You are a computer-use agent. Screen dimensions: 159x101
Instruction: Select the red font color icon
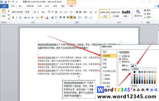pos(47,17)
